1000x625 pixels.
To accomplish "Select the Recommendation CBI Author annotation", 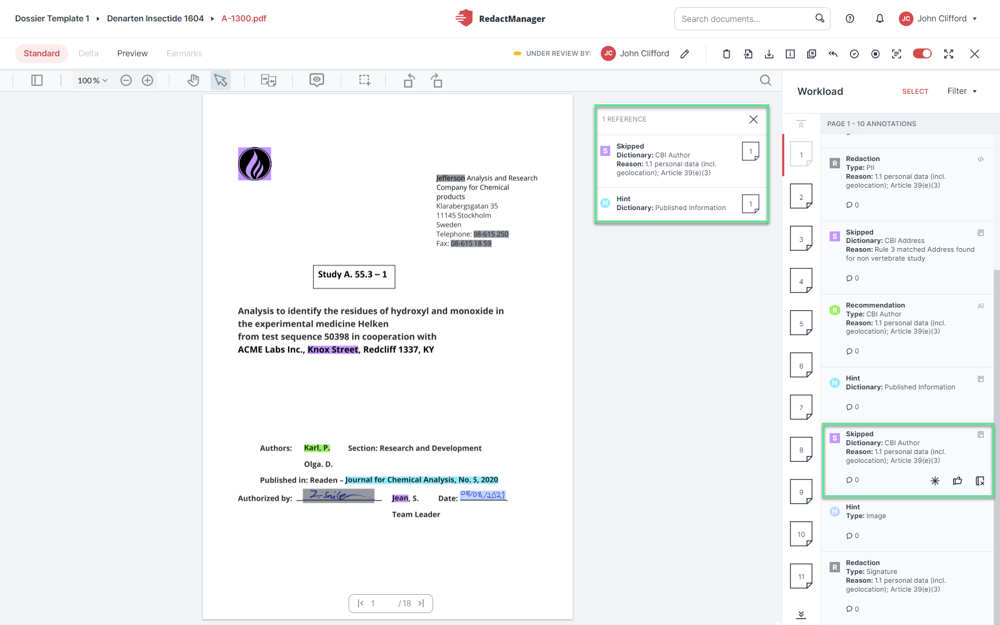I will tap(907, 330).
